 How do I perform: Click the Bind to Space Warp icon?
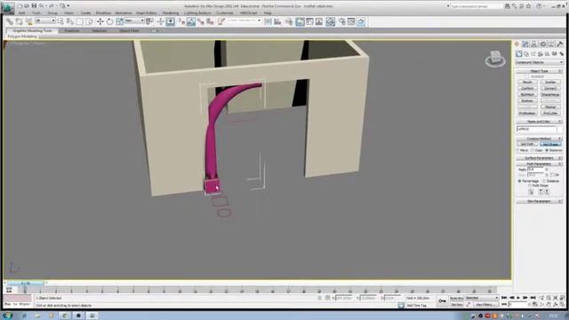coord(28,21)
